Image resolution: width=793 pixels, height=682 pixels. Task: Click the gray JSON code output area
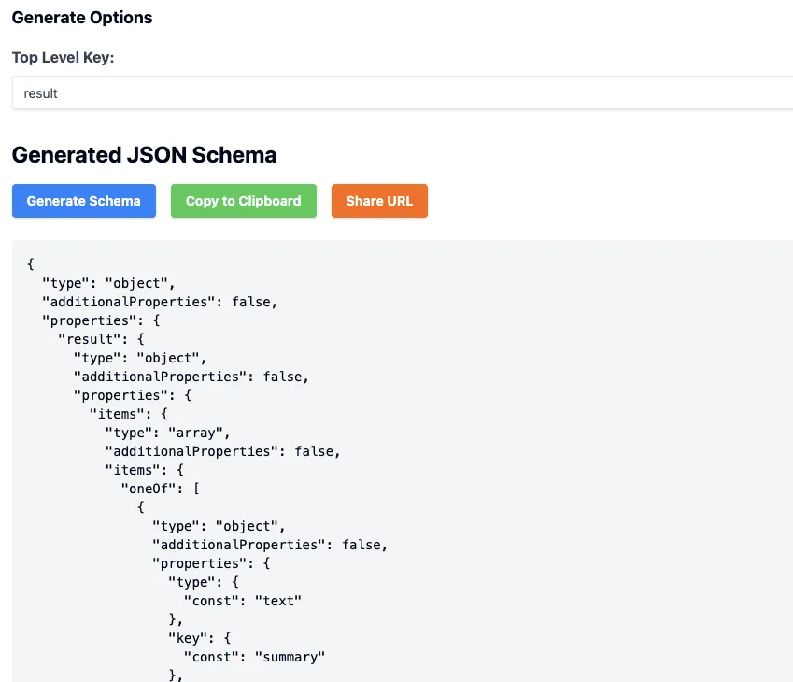click(x=560, y=420)
